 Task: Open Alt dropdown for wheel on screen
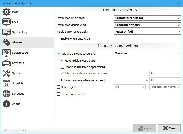(x=165, y=80)
